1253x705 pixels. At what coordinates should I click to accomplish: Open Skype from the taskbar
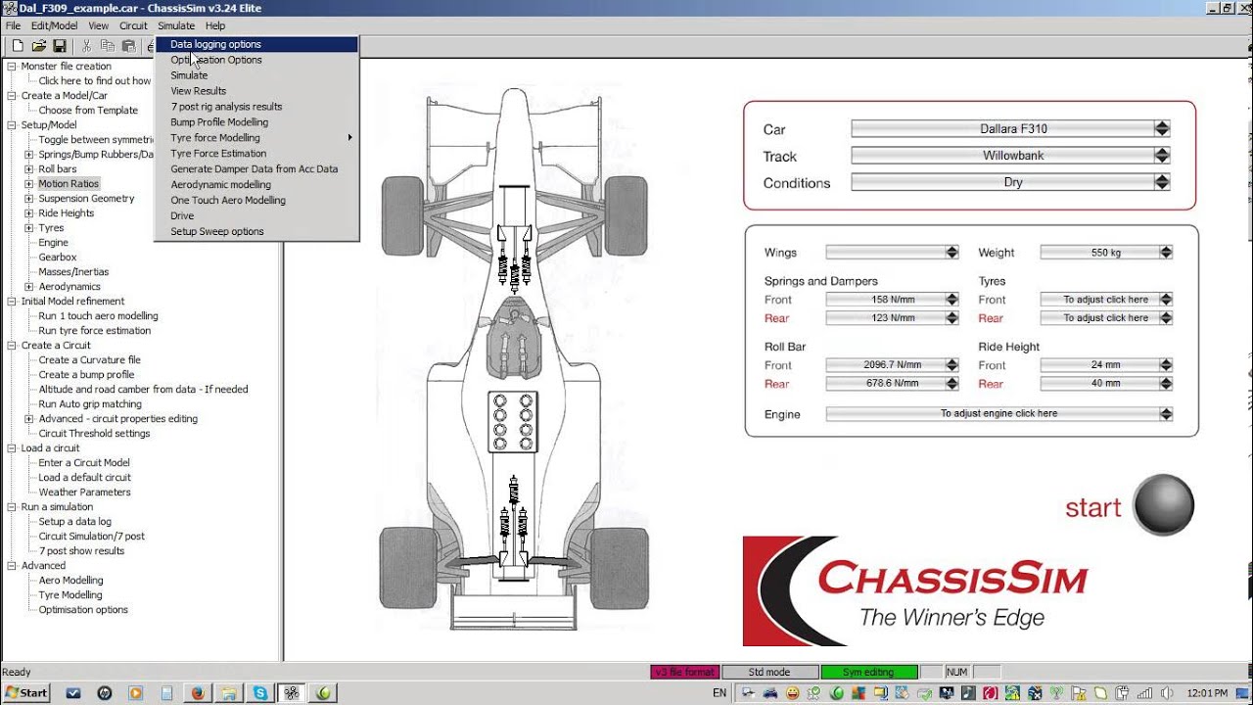pyautogui.click(x=260, y=692)
